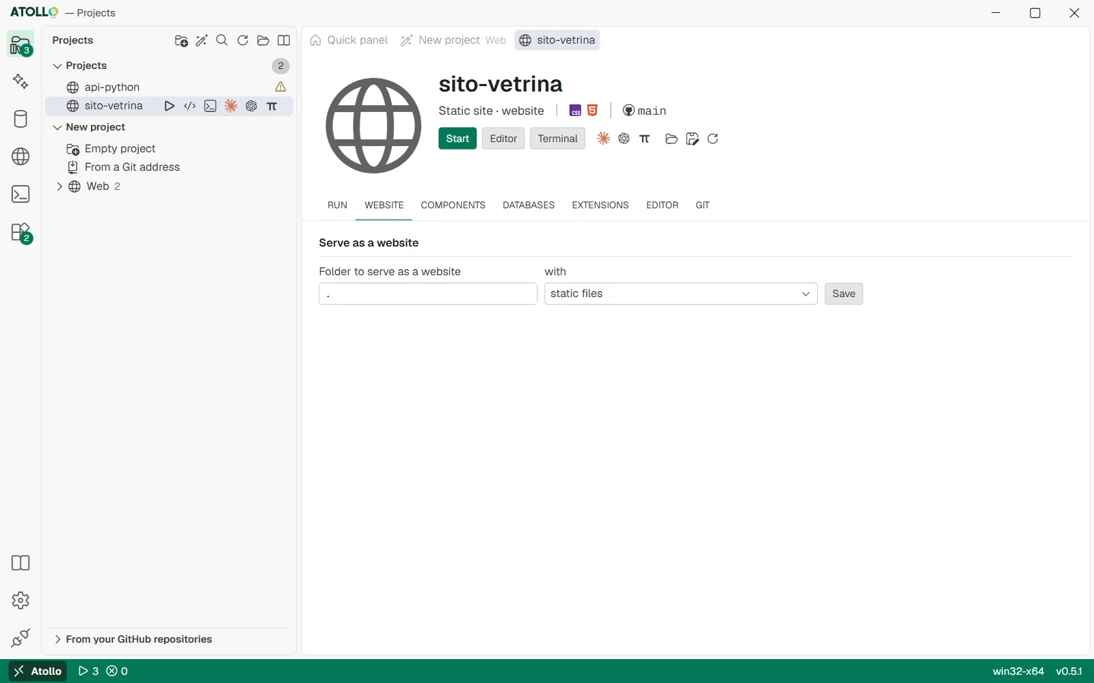1094x683 pixels.
Task: Launch Claude icon on sito-vetrina row
Action: tap(231, 106)
